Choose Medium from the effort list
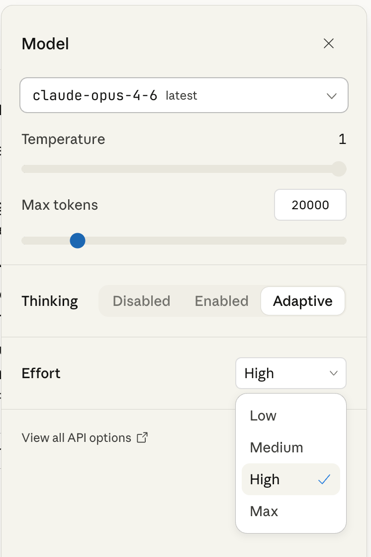 click(x=277, y=447)
